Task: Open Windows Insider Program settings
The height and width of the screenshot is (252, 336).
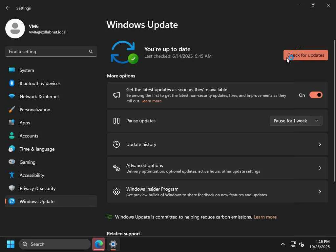Action: (x=217, y=192)
